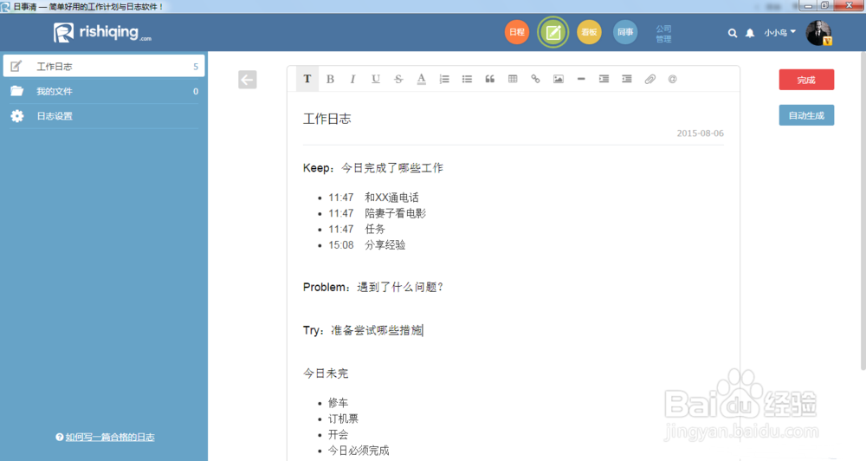Click the '今日必须完成' list item
The width and height of the screenshot is (866, 461).
(x=359, y=450)
